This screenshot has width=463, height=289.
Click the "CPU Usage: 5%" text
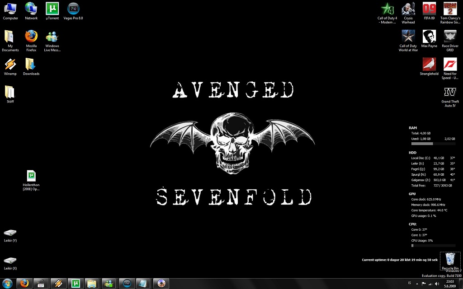point(422,241)
